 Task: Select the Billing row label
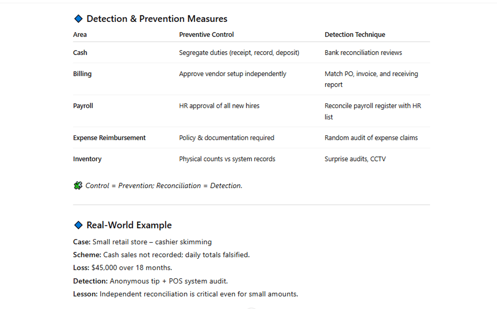click(x=82, y=74)
